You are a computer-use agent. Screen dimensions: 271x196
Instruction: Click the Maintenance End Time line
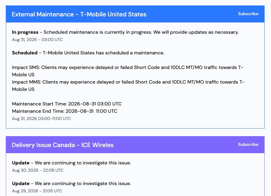pyautogui.click(x=65, y=111)
